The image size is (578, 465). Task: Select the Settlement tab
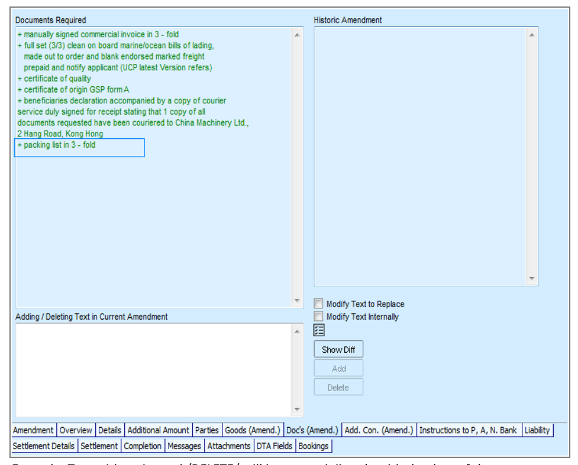[x=99, y=446]
